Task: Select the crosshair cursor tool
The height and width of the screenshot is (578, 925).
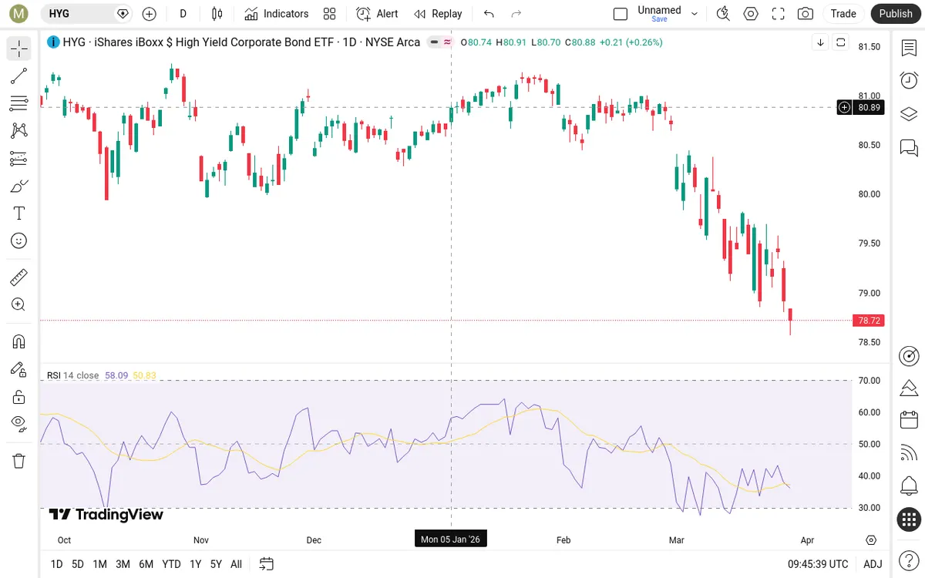Action: point(19,49)
